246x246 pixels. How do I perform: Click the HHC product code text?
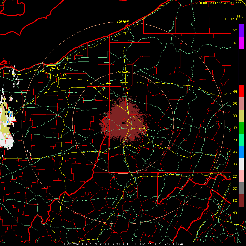coord(240,16)
